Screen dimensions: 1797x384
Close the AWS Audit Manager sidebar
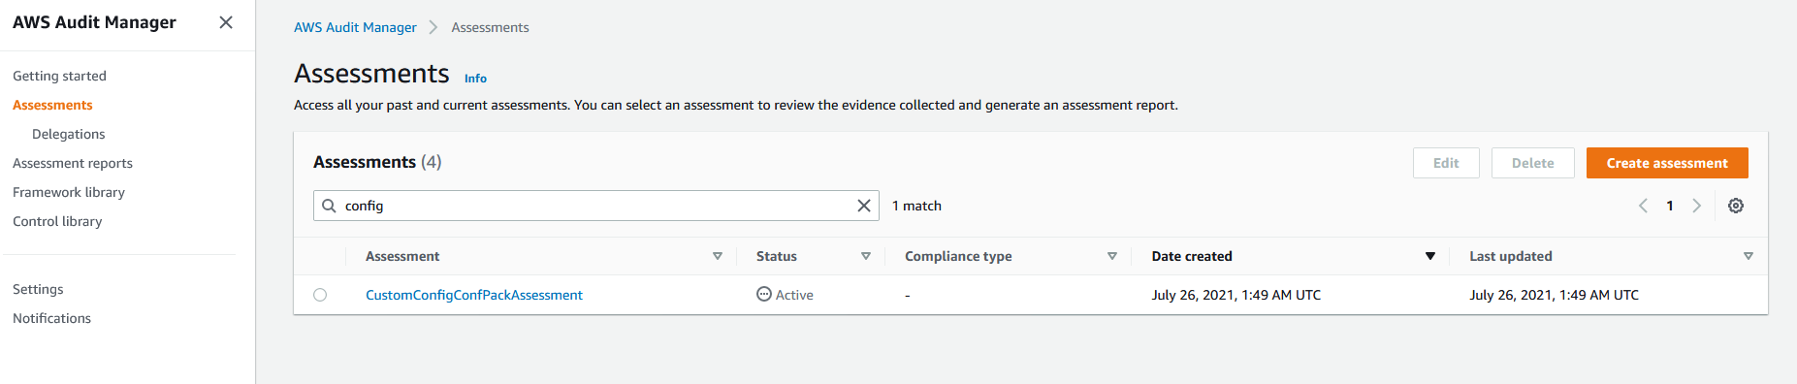[x=226, y=22]
